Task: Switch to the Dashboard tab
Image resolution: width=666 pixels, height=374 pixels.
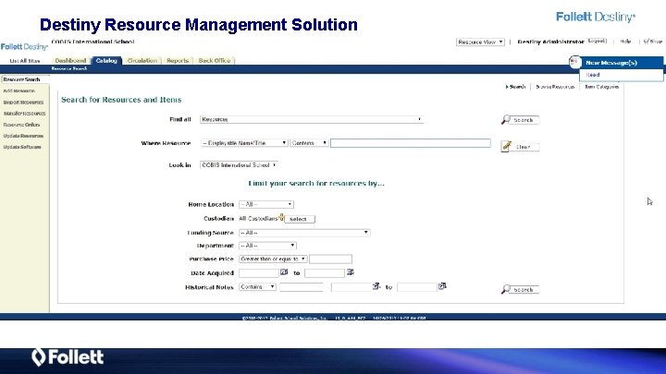Action: click(x=70, y=61)
